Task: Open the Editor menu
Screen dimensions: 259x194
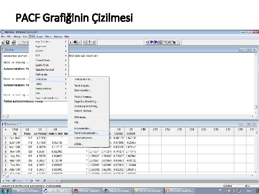Action: (48, 37)
